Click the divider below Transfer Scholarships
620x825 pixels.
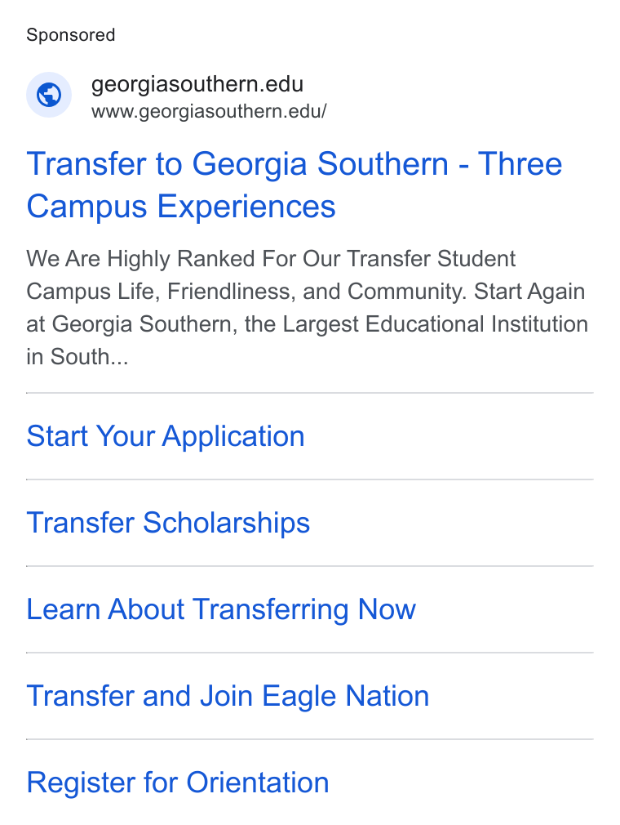310,566
